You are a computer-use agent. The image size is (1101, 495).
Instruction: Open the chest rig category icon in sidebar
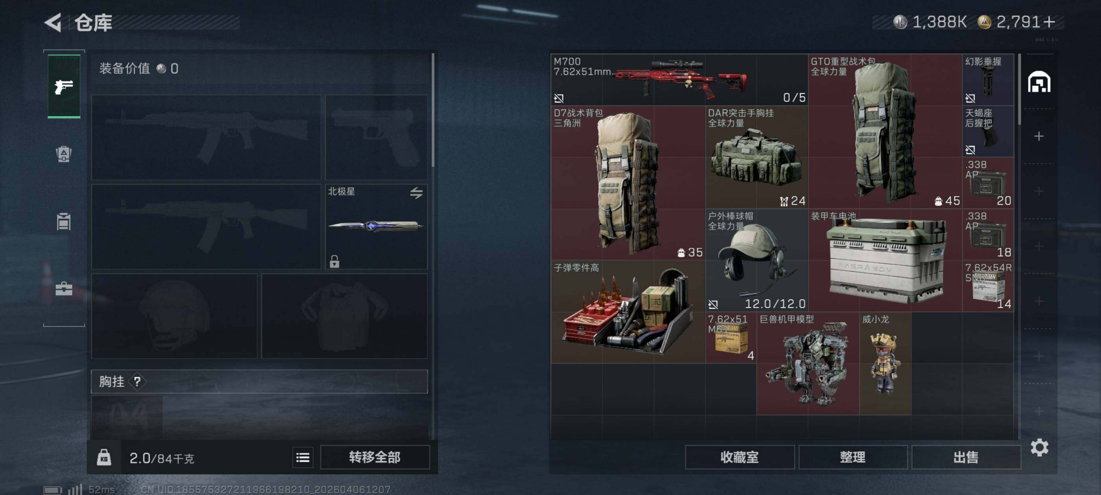tap(64, 221)
